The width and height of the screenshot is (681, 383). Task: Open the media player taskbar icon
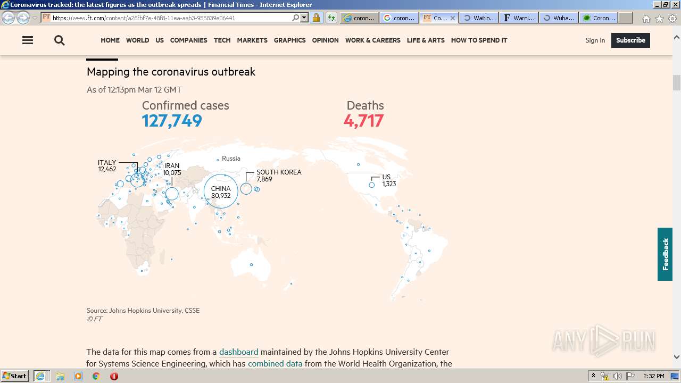[x=78, y=376]
